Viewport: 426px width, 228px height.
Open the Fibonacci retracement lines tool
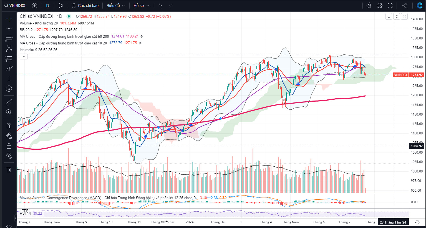9,38
